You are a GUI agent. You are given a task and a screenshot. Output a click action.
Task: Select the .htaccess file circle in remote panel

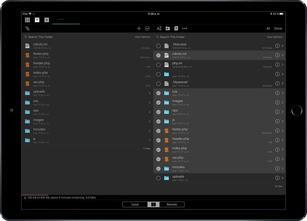click(159, 46)
